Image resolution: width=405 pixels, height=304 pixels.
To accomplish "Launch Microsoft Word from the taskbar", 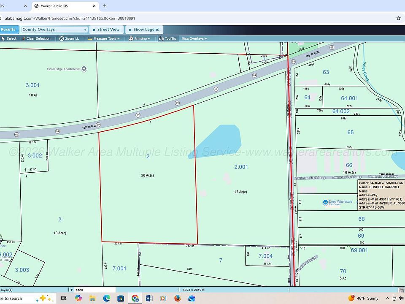I will (x=149, y=299).
